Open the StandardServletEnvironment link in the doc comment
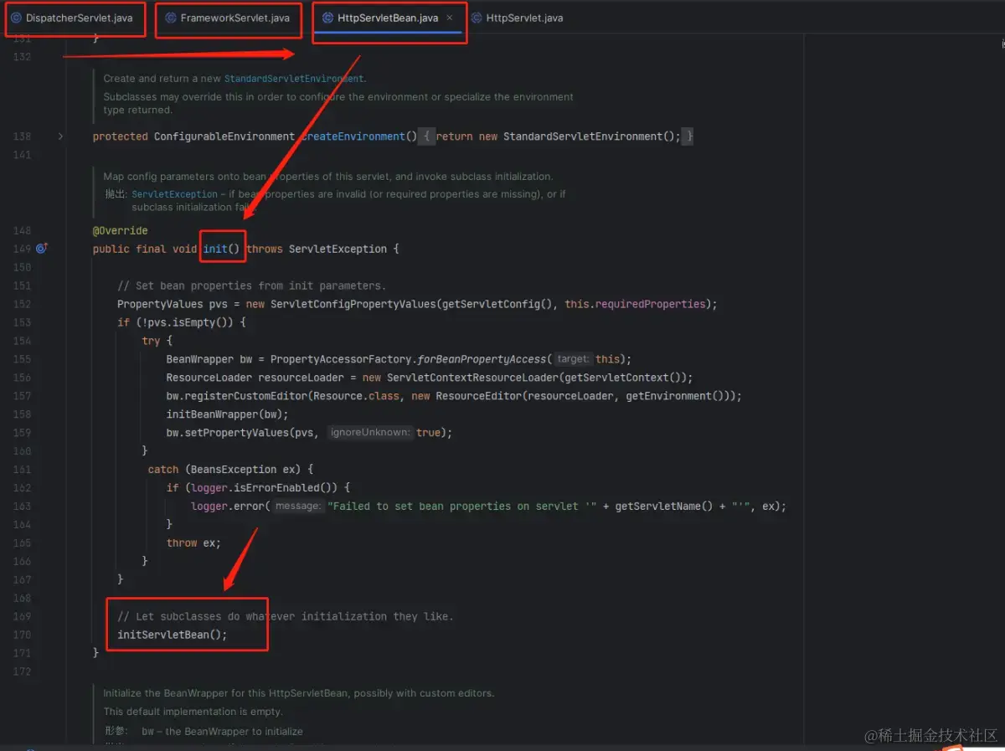 (294, 79)
